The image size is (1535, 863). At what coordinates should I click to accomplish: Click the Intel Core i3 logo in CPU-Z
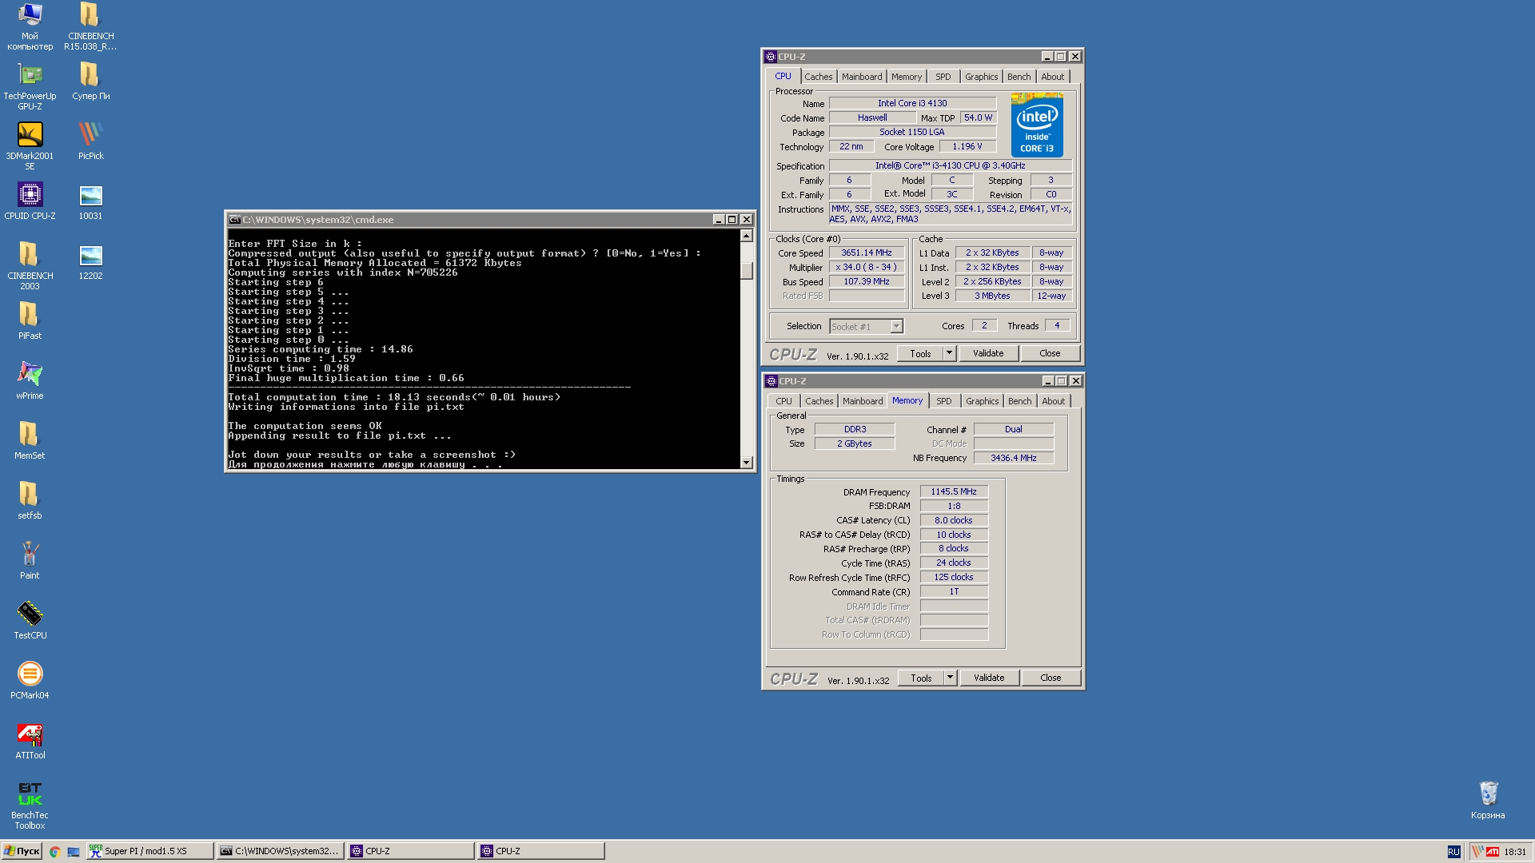click(x=1037, y=125)
